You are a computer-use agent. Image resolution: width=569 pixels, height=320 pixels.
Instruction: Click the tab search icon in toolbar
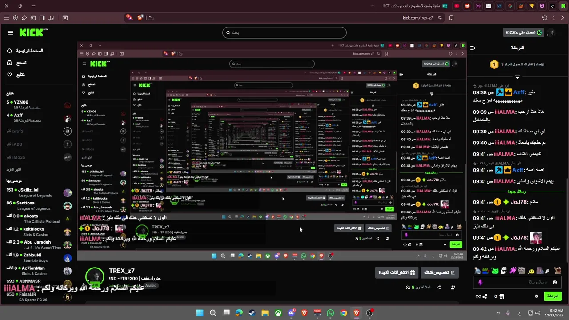[x=65, y=18]
